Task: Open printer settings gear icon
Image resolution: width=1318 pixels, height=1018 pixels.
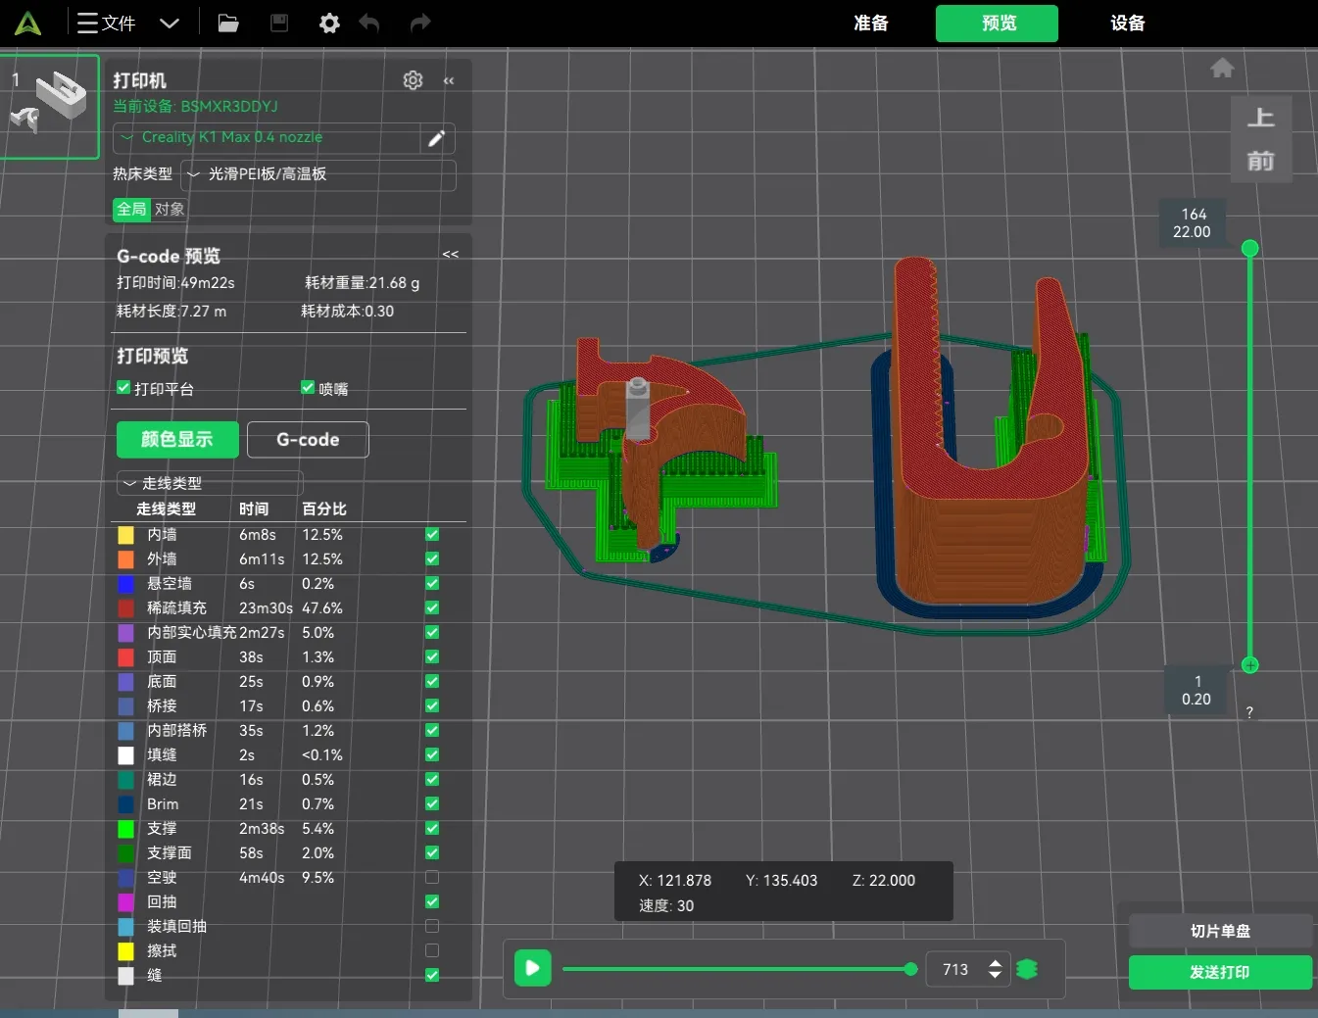Action: (414, 80)
